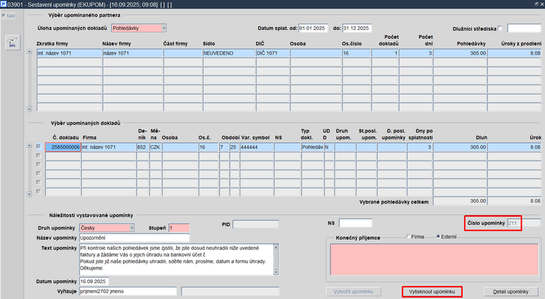Click document Dluh cell 305.00
The height and width of the screenshot is (299, 545).
(x=460, y=147)
